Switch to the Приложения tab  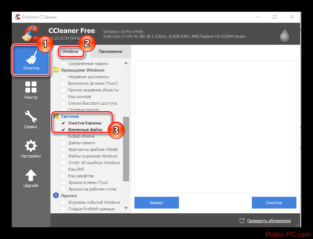110,51
